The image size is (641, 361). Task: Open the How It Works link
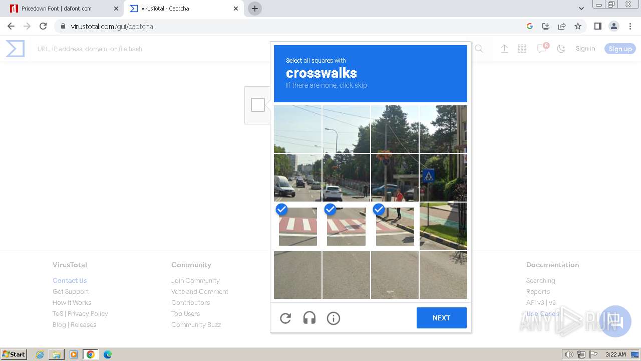tap(72, 302)
